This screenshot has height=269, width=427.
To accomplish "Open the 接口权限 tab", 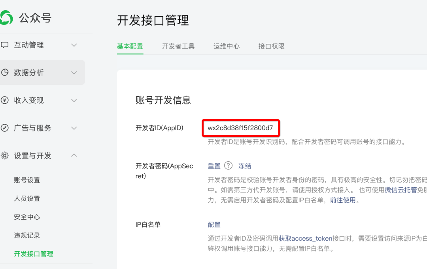I will (x=272, y=46).
